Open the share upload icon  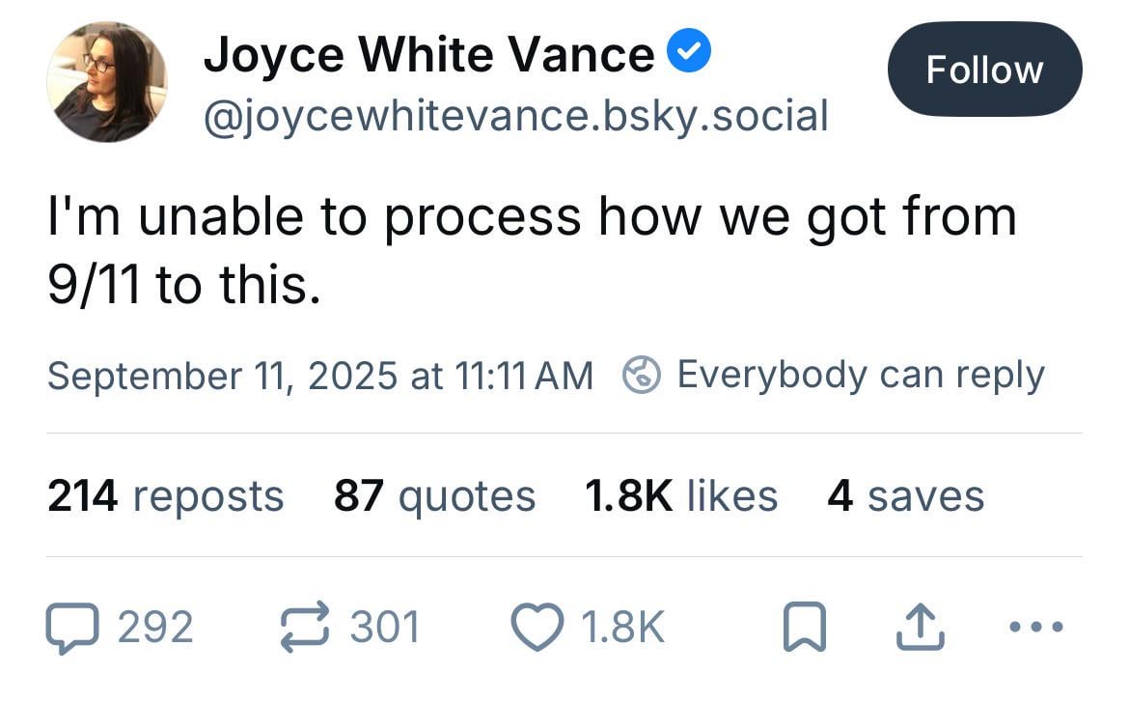coord(921,627)
